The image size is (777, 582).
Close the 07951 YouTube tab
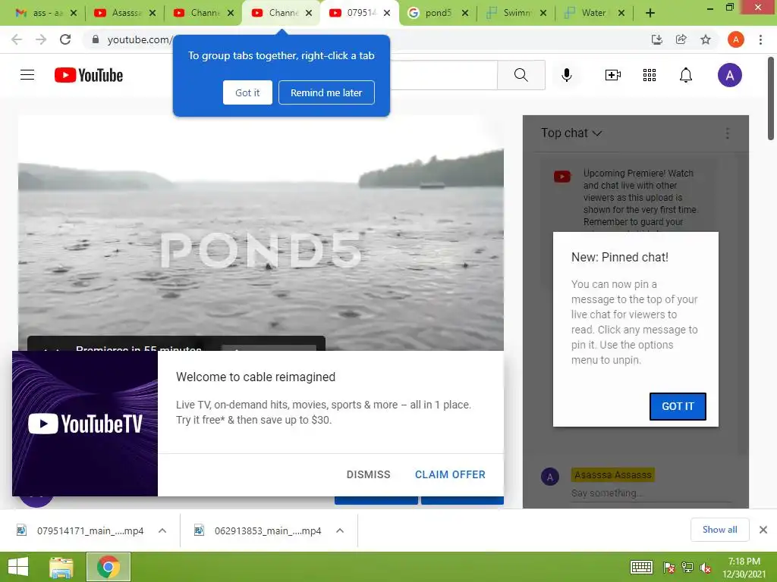pyautogui.click(x=387, y=14)
